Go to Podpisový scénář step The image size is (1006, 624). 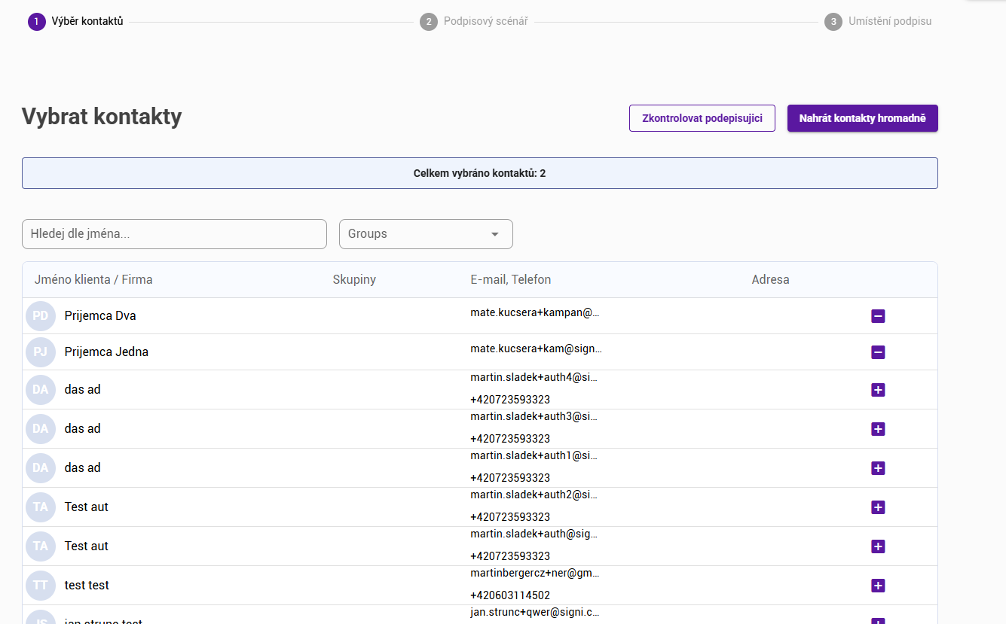(485, 22)
